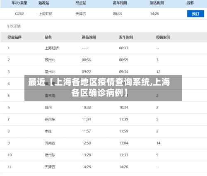Click arrival time 09:22 for 常州北
The image size is (207, 176).
87,72
